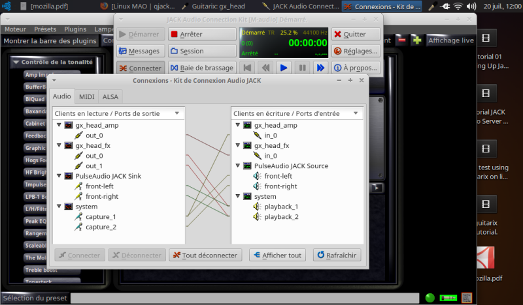This screenshot has width=523, height=305.
Task: Open input ports header dropdown
Action: tap(297, 113)
